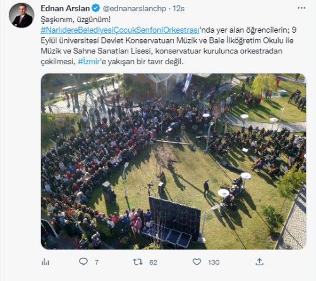Click the retweet count 62
Image resolution: width=316 pixels, height=281 pixels.
click(153, 262)
